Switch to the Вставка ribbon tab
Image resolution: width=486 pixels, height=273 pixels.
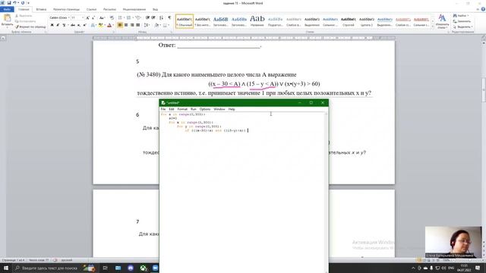click(41, 9)
